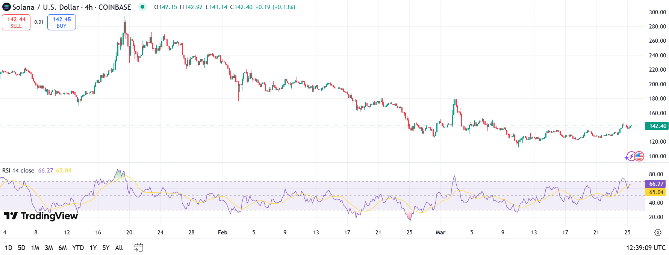Click the Solana coin logo icon
This screenshot has height=255, width=669.
[x=6, y=7]
